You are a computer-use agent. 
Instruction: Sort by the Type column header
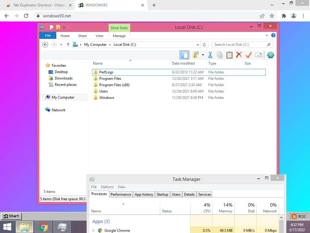225,63
